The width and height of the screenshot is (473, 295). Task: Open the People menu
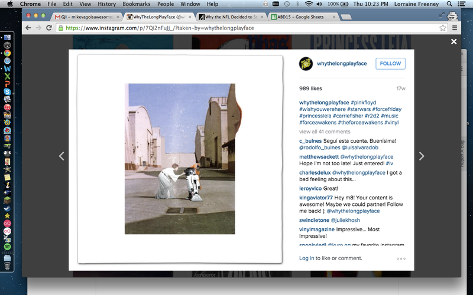pyautogui.click(x=166, y=4)
